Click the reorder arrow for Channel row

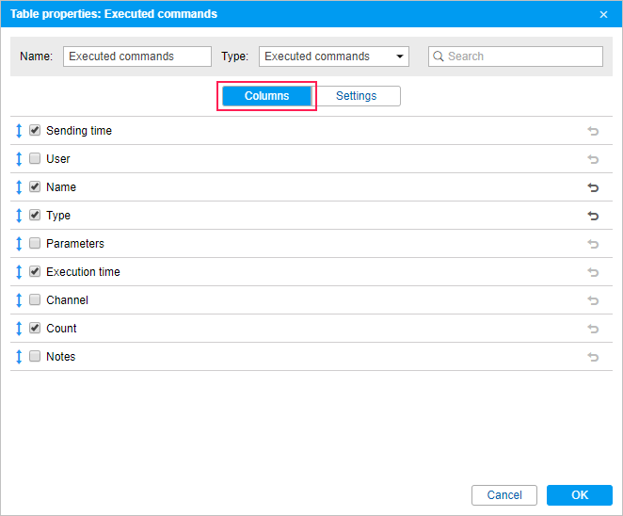(x=19, y=300)
